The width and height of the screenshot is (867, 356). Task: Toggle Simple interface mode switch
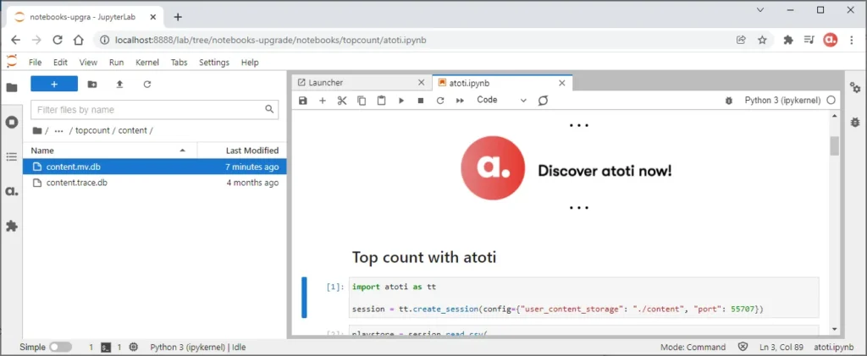60,348
